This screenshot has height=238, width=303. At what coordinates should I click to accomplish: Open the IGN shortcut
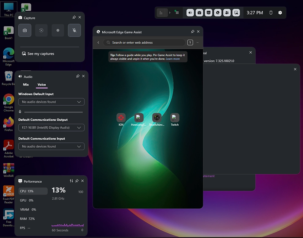coord(121,118)
